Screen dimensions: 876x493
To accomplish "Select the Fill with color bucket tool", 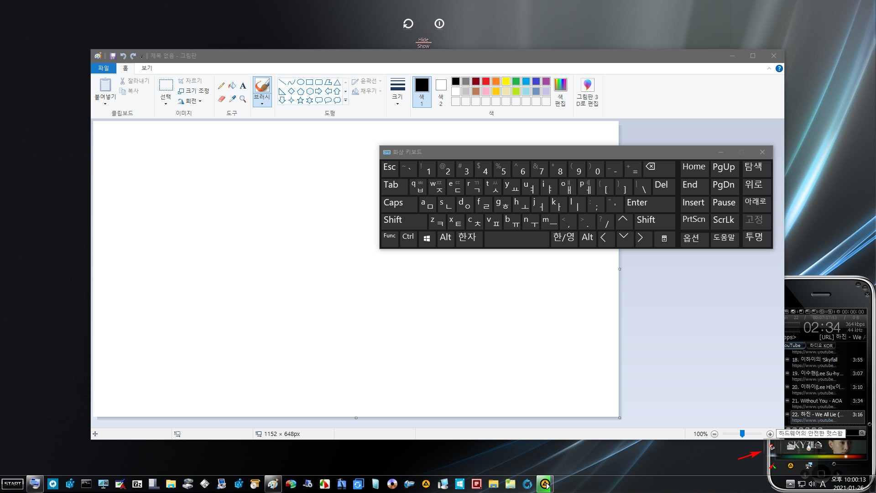I will pos(232,86).
